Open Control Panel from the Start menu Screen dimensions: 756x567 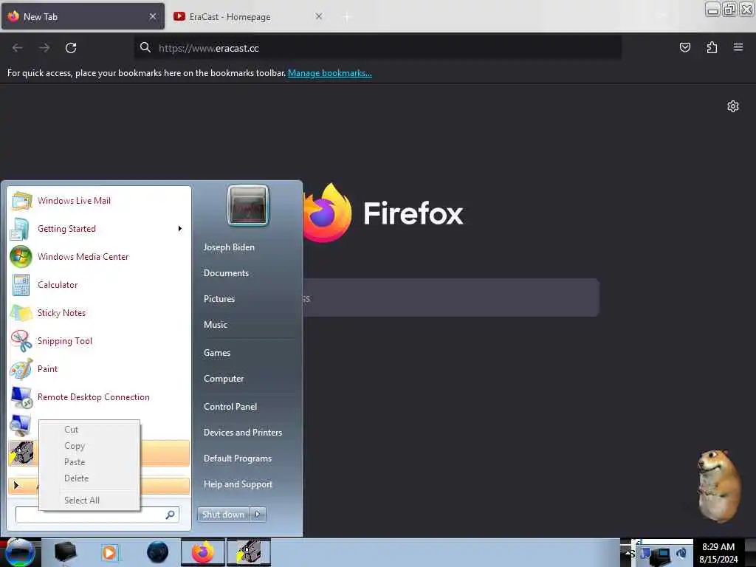coord(230,407)
